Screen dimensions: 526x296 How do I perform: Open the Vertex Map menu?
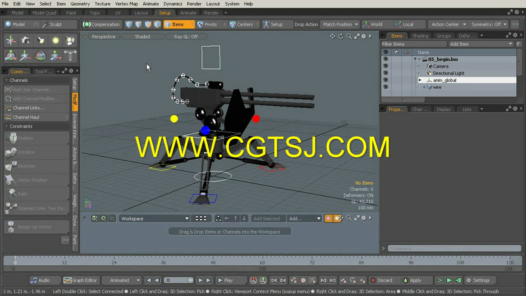pyautogui.click(x=126, y=4)
